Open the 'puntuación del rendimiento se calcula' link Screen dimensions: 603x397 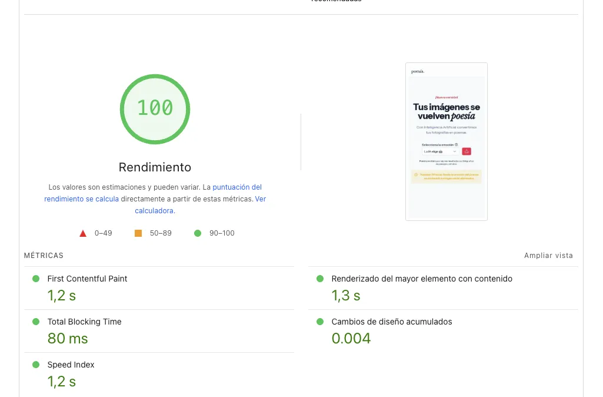pos(237,187)
